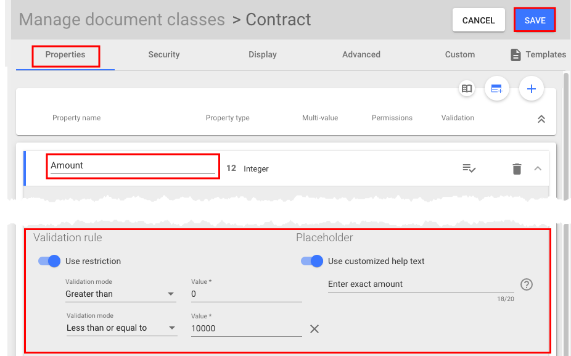Disable the Use restriction toggle
The image size is (571, 356).
click(x=48, y=261)
